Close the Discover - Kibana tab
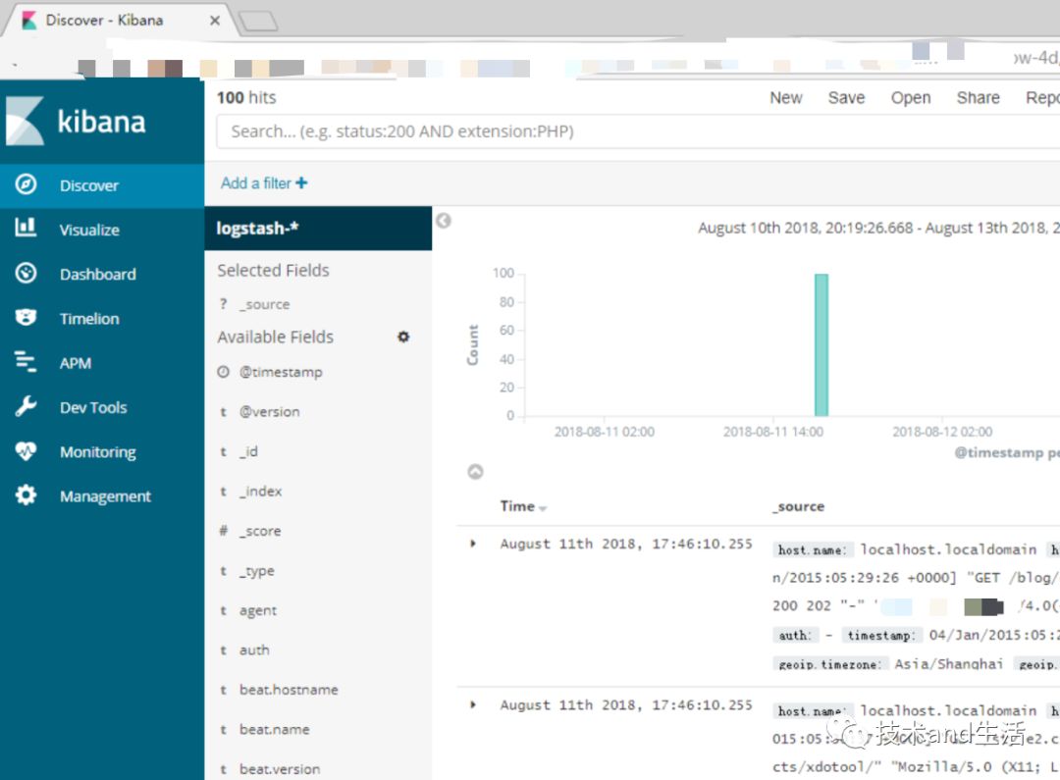The image size is (1060, 780). click(215, 21)
